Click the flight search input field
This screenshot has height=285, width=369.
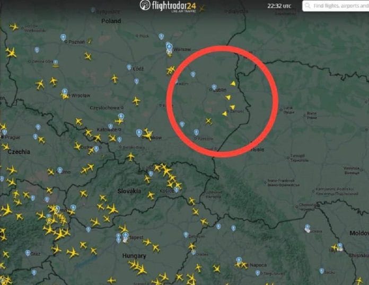(x=336, y=6)
